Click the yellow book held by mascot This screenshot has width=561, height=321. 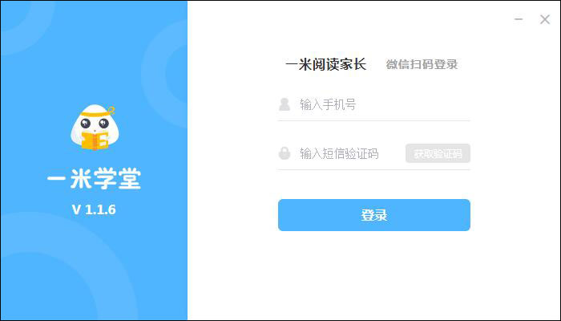[95, 140]
